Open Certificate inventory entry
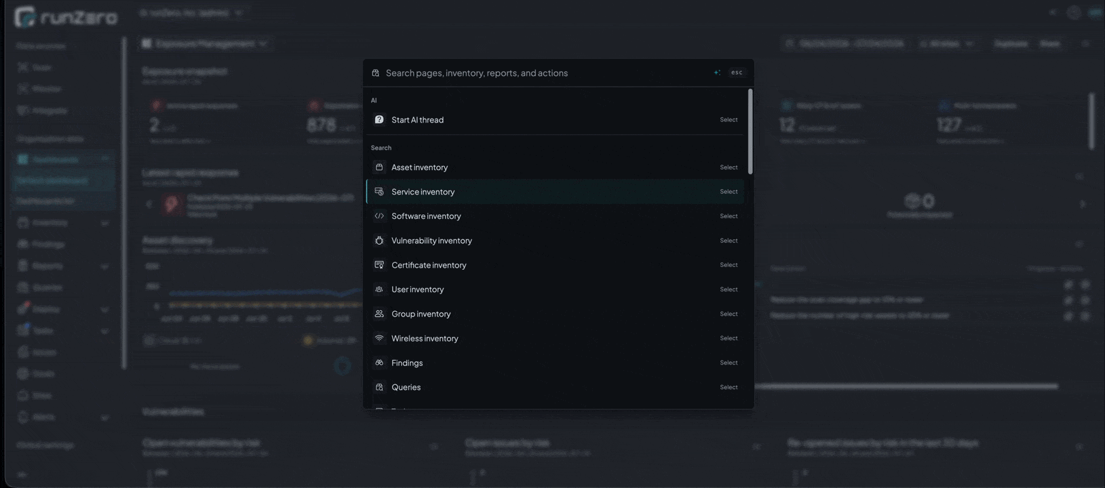1105x488 pixels. [555, 265]
